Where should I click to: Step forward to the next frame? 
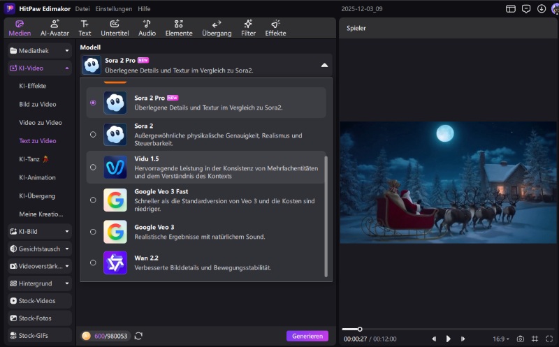point(463,339)
